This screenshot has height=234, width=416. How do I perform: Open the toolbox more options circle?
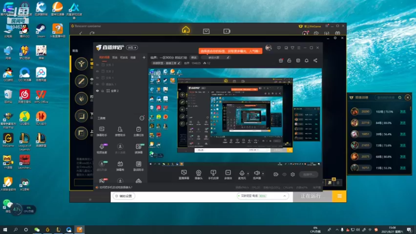click(x=142, y=118)
